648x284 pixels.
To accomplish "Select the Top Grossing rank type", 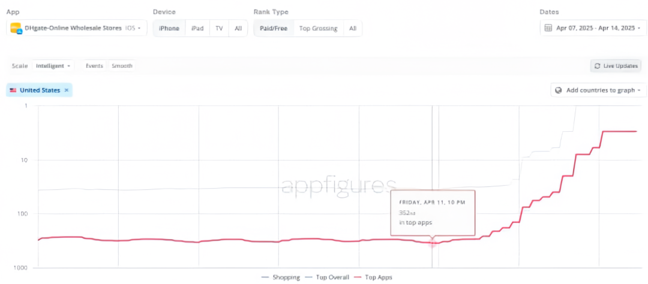I will point(318,28).
